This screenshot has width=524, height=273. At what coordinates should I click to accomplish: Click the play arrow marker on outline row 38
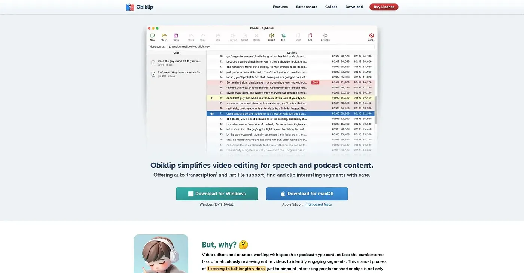212,98
